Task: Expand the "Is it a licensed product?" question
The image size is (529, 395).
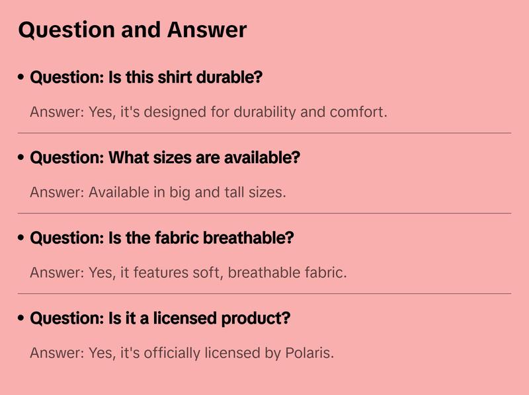Action: coord(160,318)
